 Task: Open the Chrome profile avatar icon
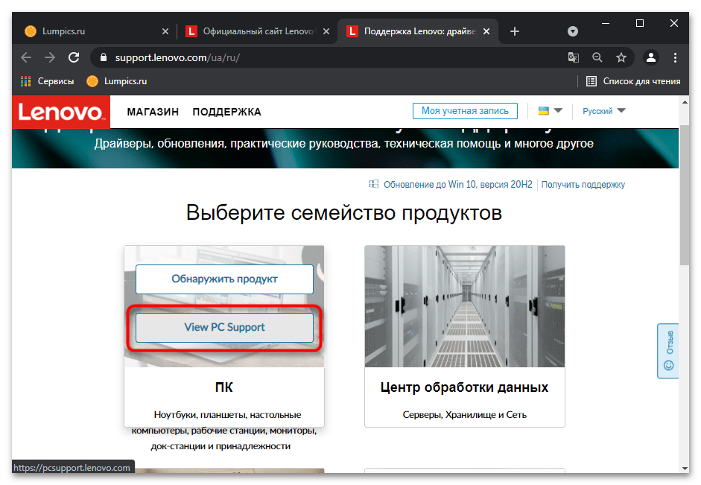tap(651, 57)
